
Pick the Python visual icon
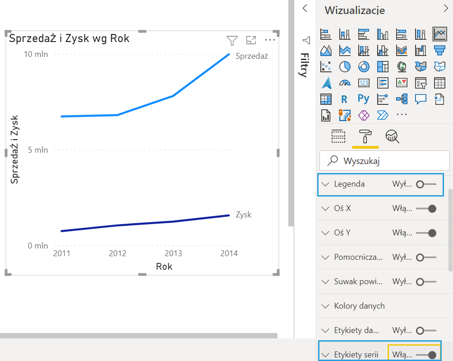click(364, 98)
